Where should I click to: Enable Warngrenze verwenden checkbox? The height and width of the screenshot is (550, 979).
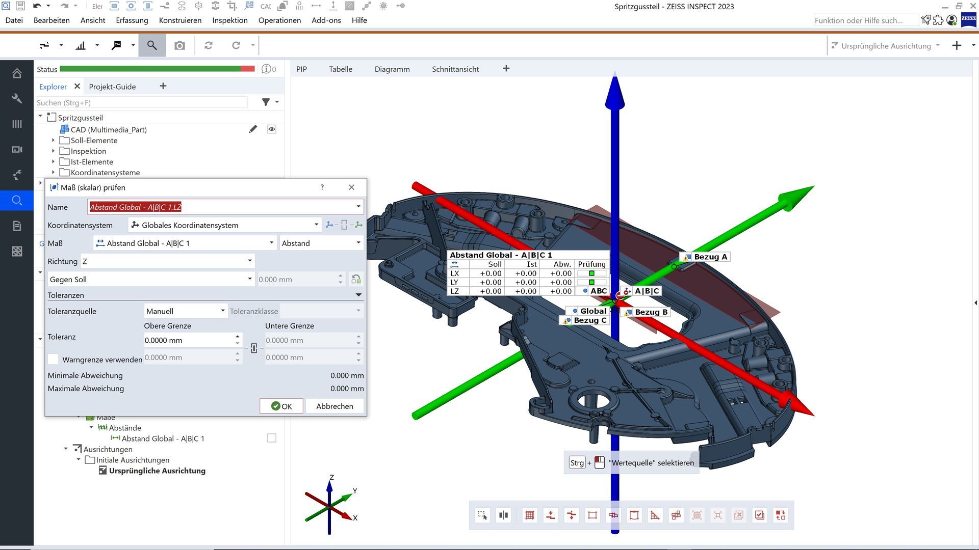click(x=53, y=359)
